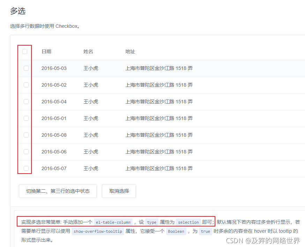
Task: Click the 姓名 column header
Action: click(x=88, y=51)
